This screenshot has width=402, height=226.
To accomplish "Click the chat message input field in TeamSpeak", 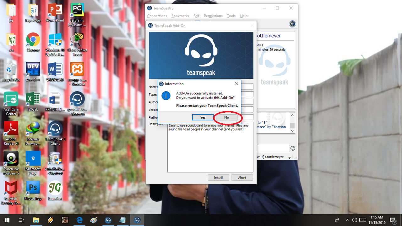I will click(273, 148).
